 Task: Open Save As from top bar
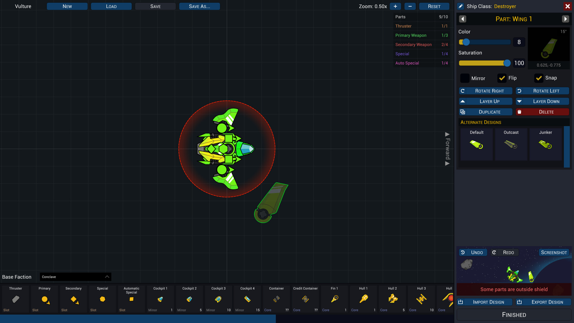(199, 6)
